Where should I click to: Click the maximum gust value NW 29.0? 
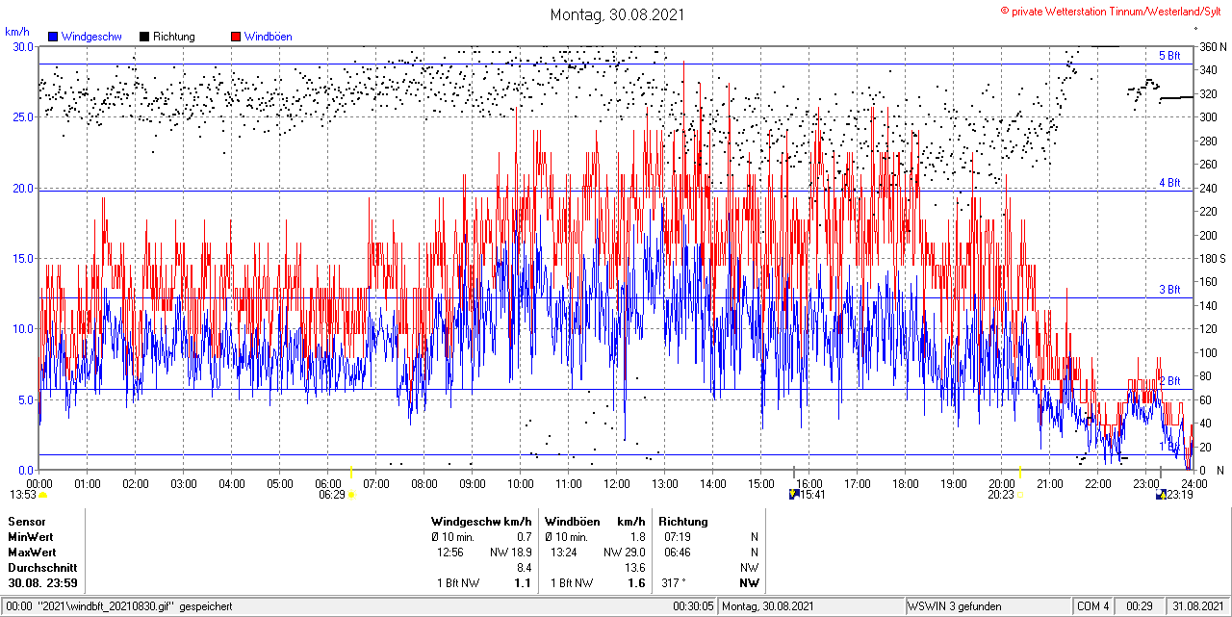[x=624, y=553]
